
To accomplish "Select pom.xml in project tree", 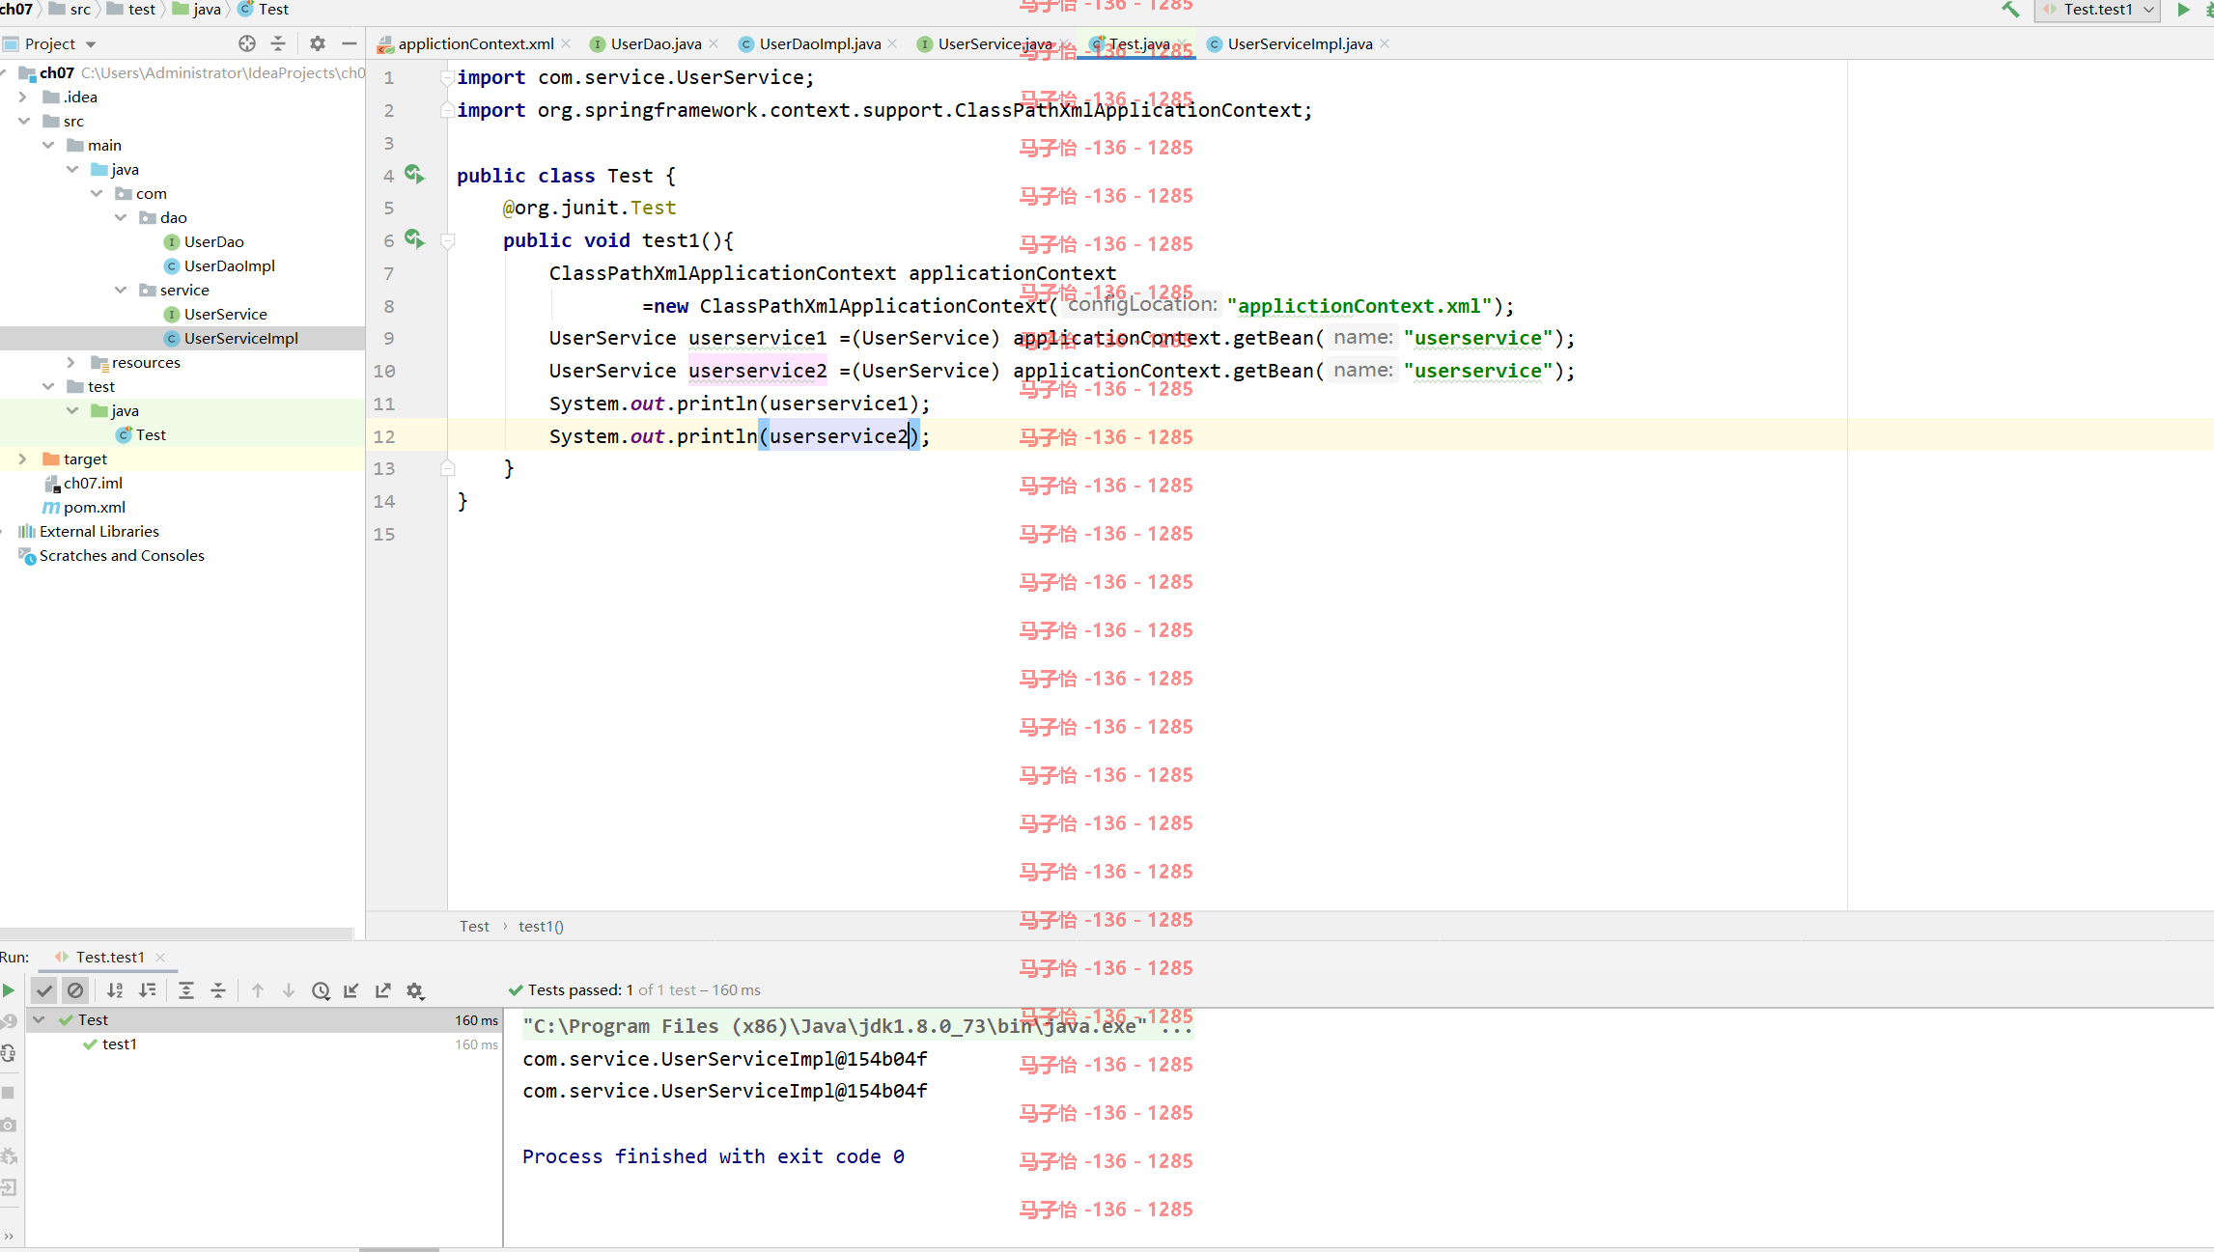I will click(84, 507).
